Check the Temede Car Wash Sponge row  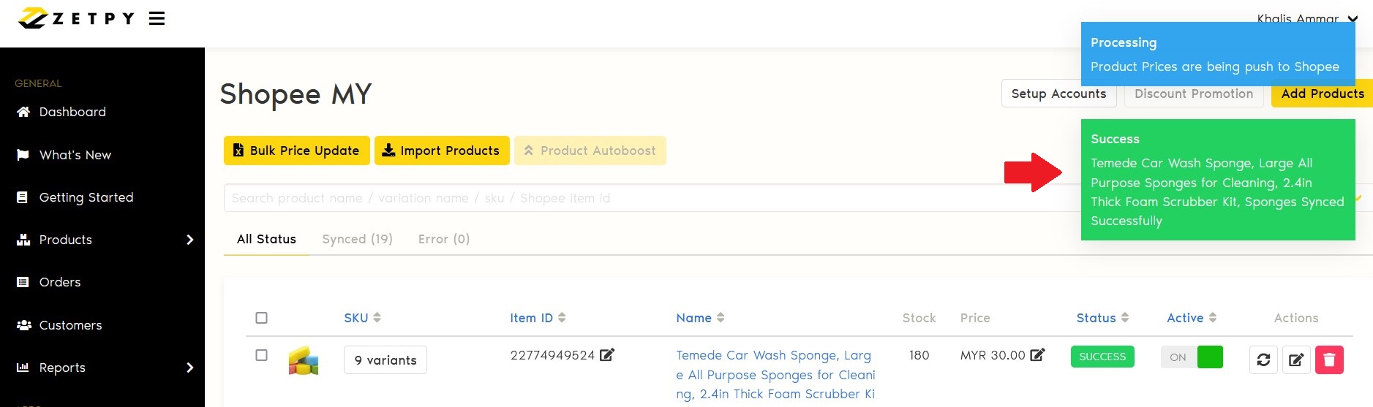click(261, 355)
